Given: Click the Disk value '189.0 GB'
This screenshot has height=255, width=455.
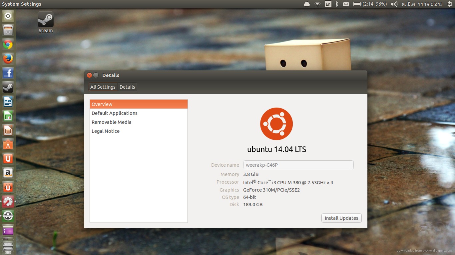Looking at the screenshot, I should 253,205.
